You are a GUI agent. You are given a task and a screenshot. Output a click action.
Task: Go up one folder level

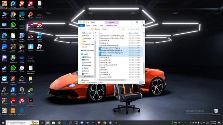pos(89,29)
